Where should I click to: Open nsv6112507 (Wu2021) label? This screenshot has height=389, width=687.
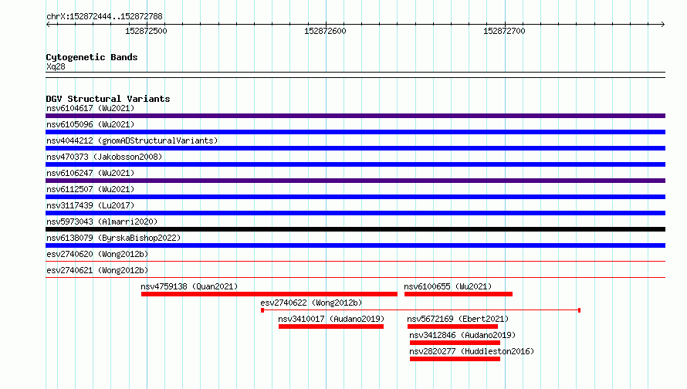(90, 189)
